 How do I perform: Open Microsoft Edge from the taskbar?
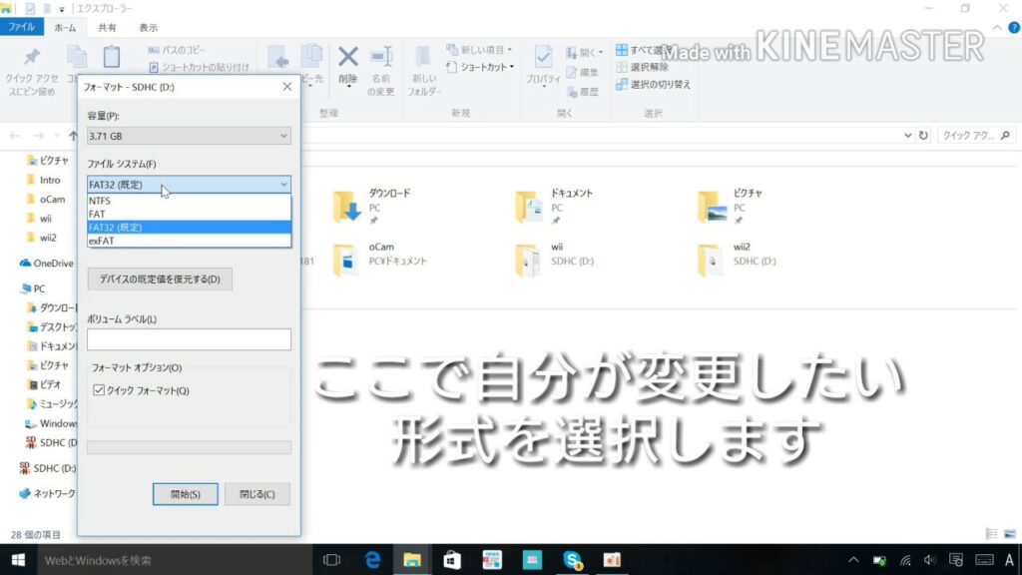tap(373, 560)
